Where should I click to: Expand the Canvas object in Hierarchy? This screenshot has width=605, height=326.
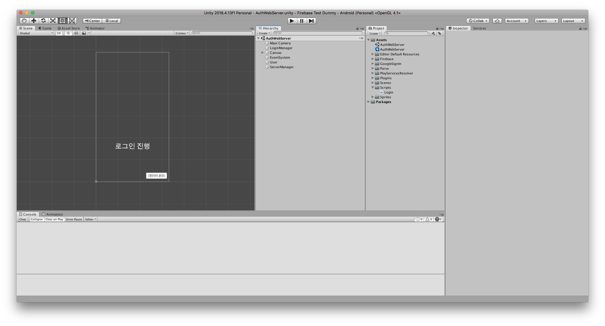click(x=263, y=53)
